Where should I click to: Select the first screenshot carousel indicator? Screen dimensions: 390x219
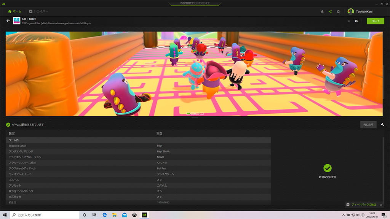188,113
